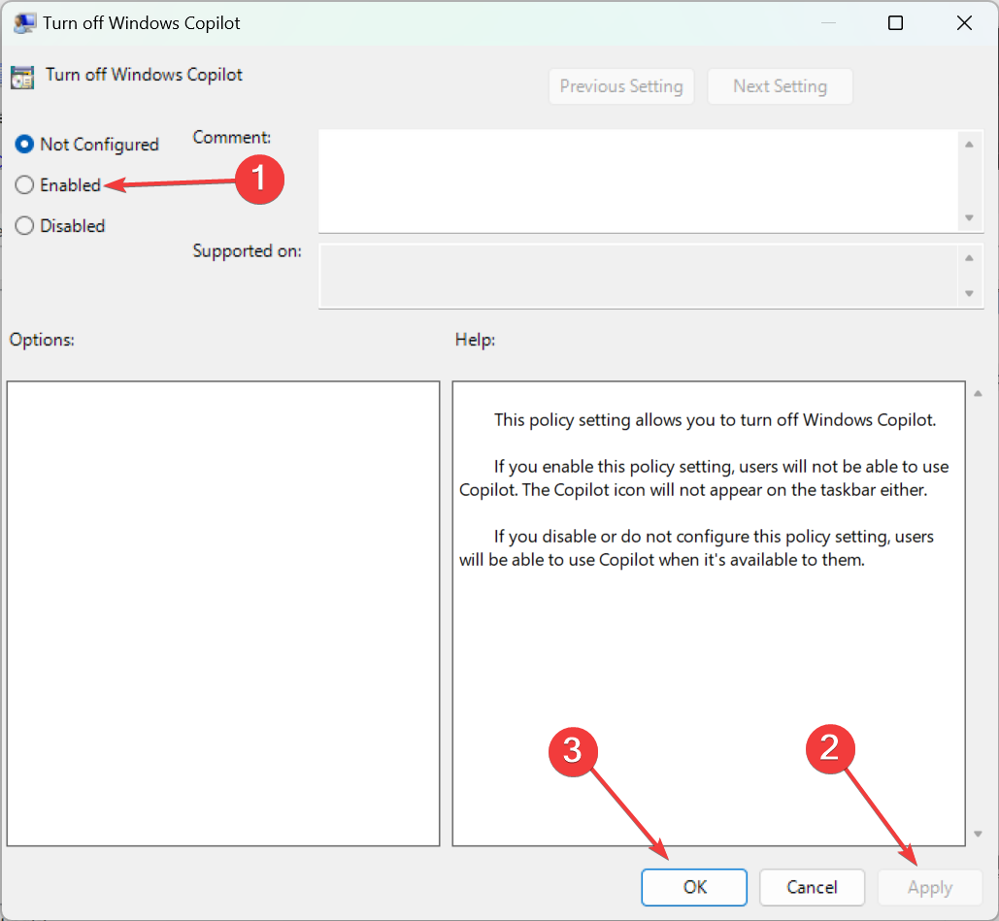
Task: Click the title bar window icon
Action: (x=24, y=23)
